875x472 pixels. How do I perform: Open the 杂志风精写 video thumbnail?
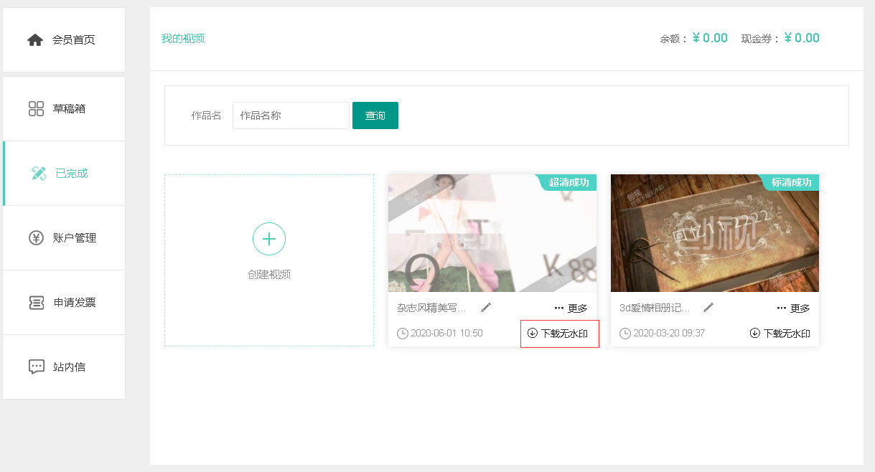point(492,233)
